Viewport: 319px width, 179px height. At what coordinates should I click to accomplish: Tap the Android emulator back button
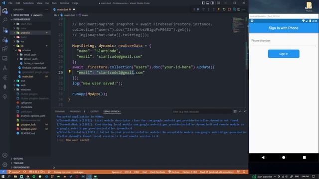click(263, 157)
